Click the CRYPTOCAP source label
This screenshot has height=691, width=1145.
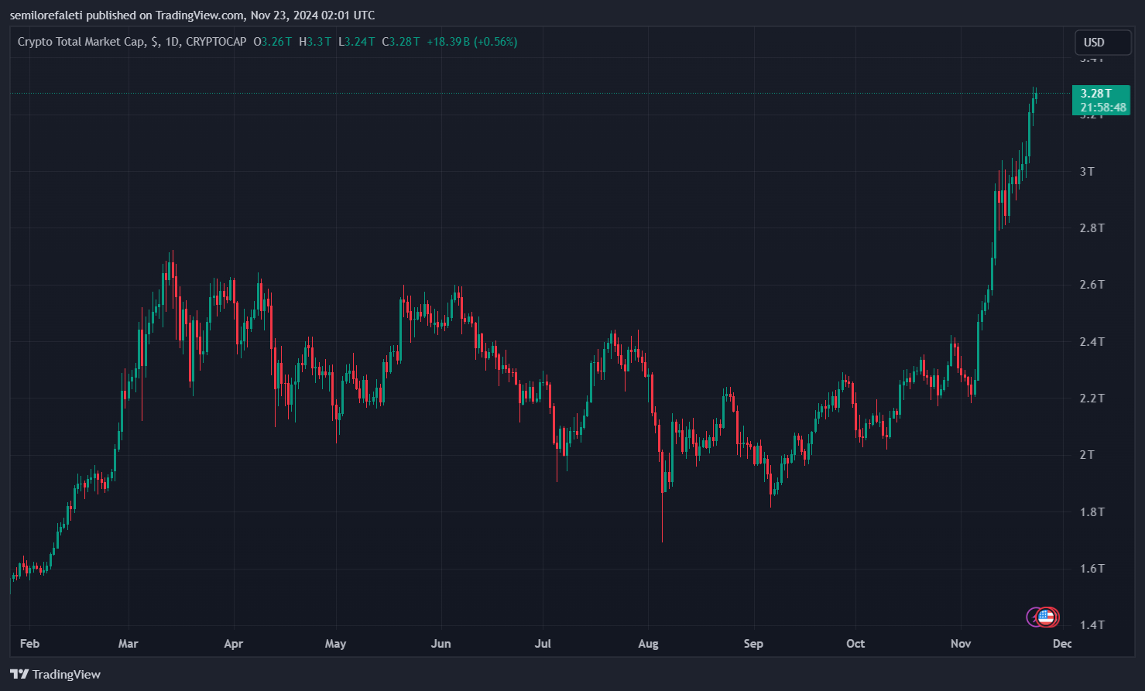pos(216,42)
